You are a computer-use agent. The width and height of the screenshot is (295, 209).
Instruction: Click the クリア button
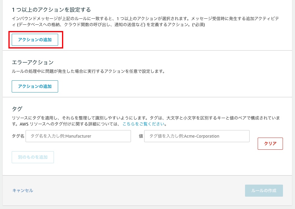(x=270, y=144)
